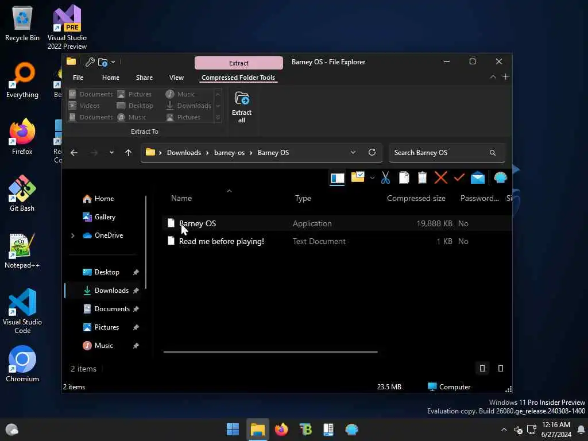Sort by the Password column header

479,198
